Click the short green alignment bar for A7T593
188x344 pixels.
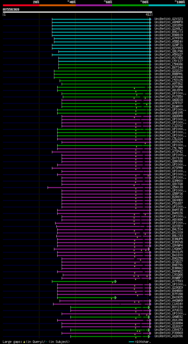click(84, 282)
